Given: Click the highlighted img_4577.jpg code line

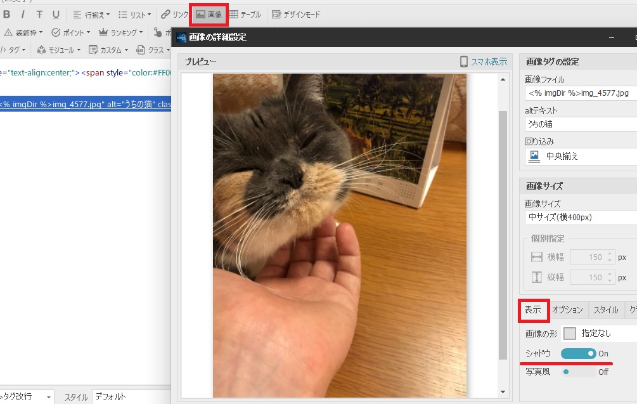Looking at the screenshot, I should 86,105.
